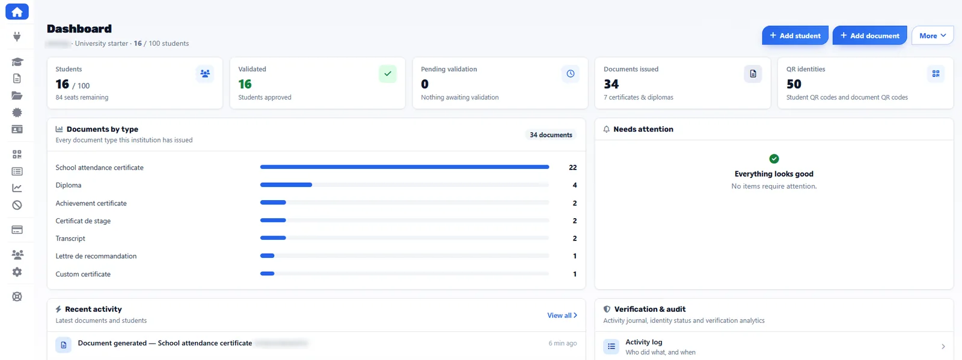Click the Nothing awaiting validation text
This screenshot has height=360, width=962.
pyautogui.click(x=460, y=97)
